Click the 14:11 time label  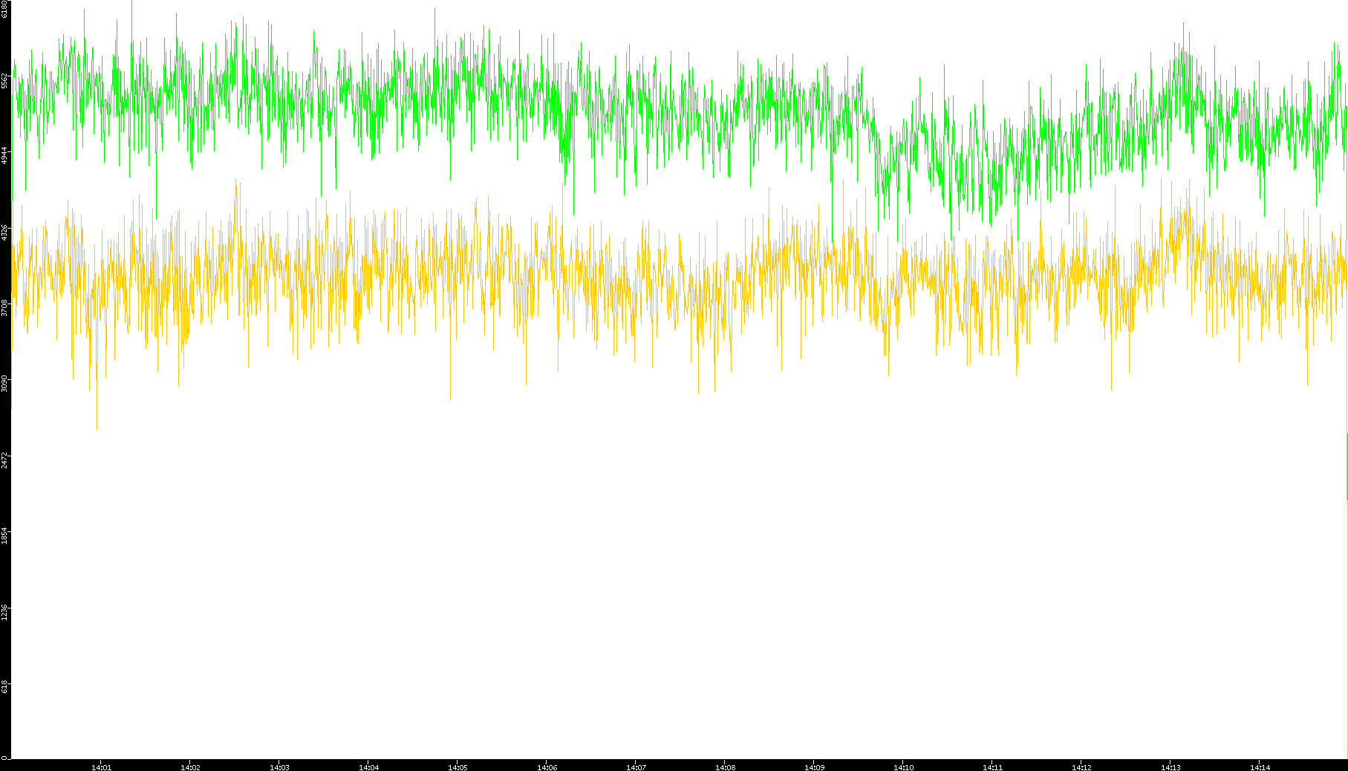coord(992,767)
